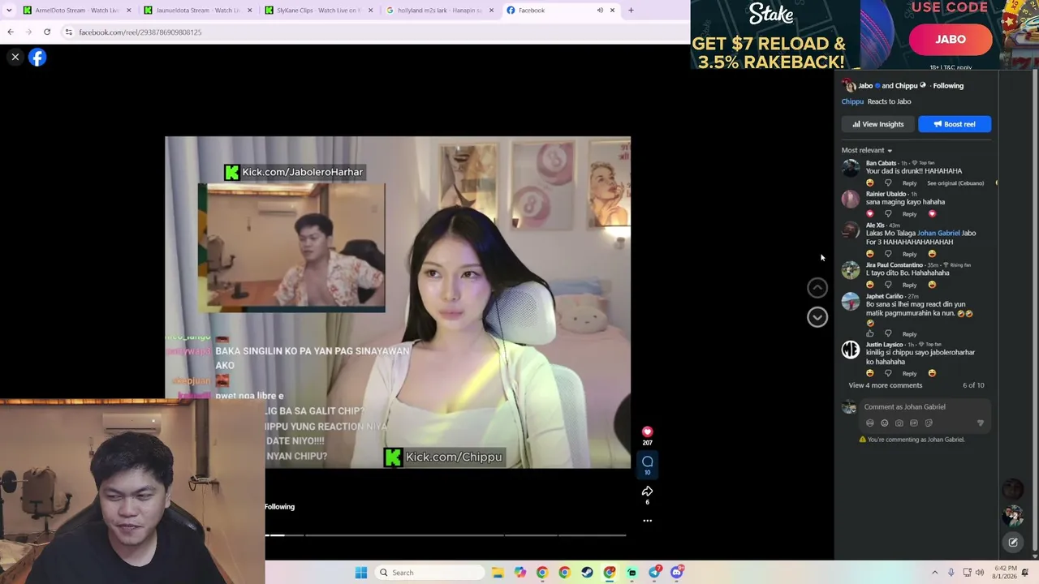This screenshot has height=584, width=1039.
Task: Click the address bar URL
Action: [x=140, y=32]
